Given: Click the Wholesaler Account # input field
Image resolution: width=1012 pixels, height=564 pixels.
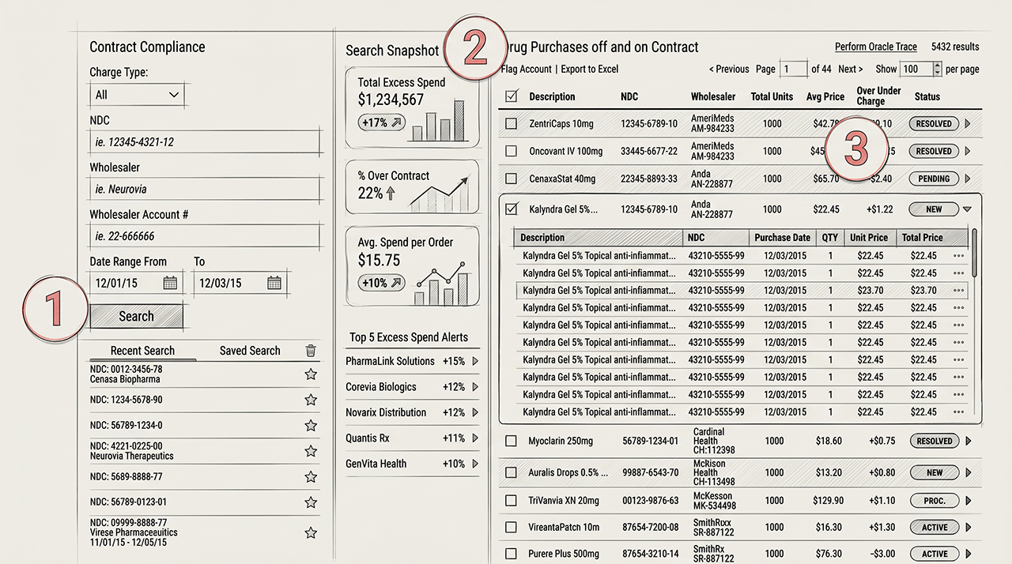Looking at the screenshot, I should pos(206,236).
